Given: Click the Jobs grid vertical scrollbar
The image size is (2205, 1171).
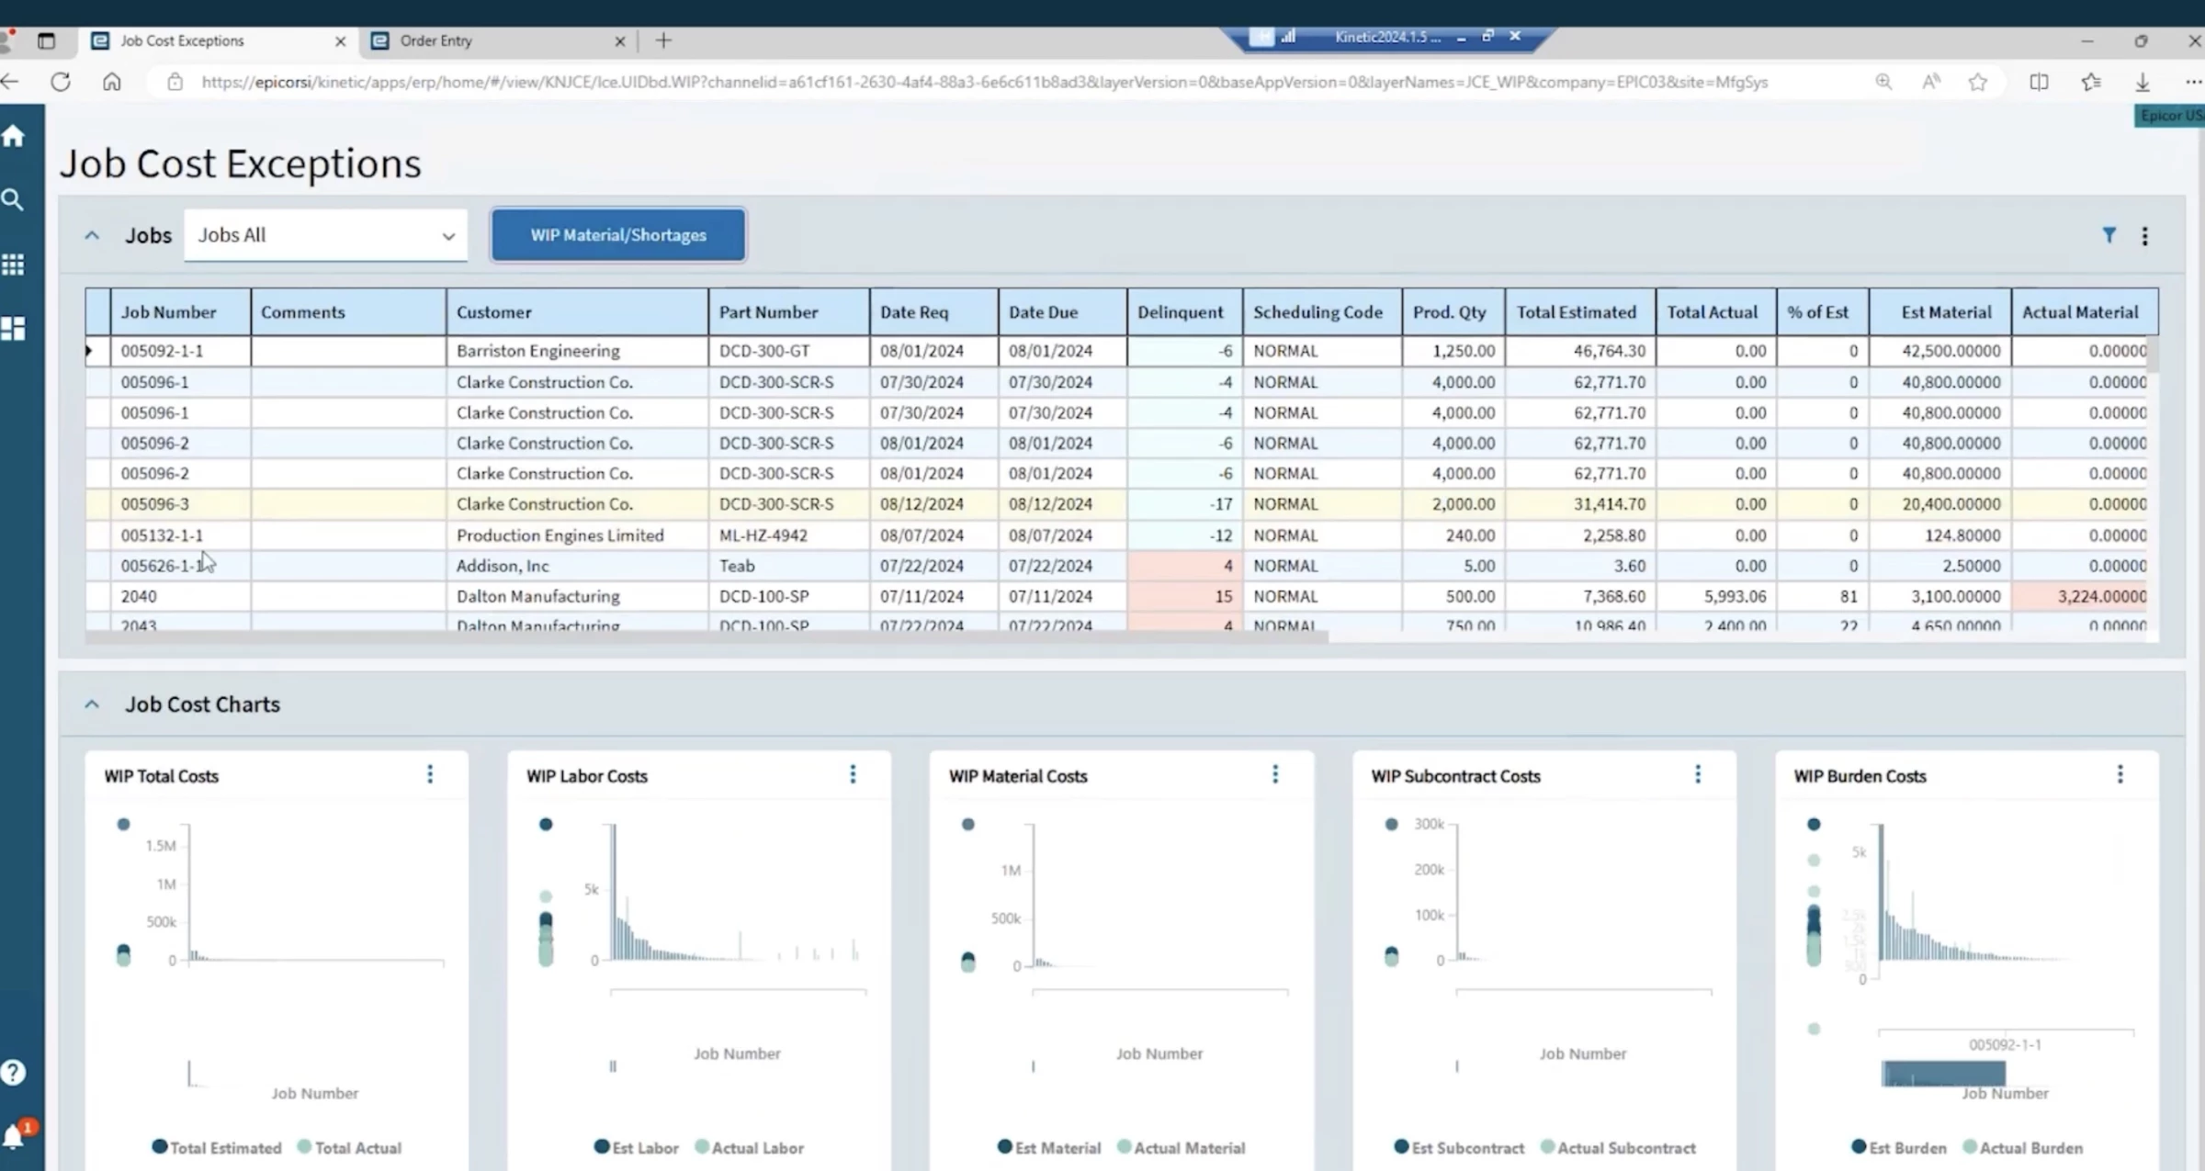Looking at the screenshot, I should point(2153,355).
